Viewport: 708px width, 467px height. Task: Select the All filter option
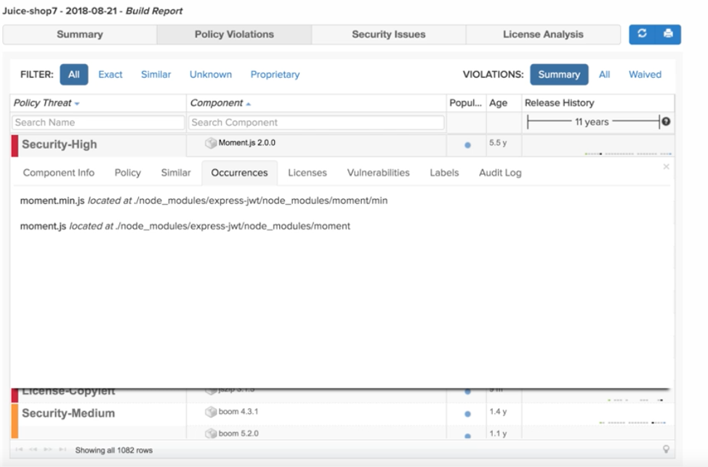tap(74, 74)
